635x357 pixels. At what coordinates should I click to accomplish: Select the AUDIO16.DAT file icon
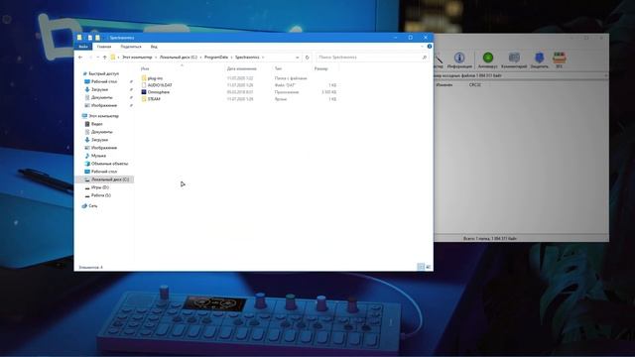click(144, 85)
